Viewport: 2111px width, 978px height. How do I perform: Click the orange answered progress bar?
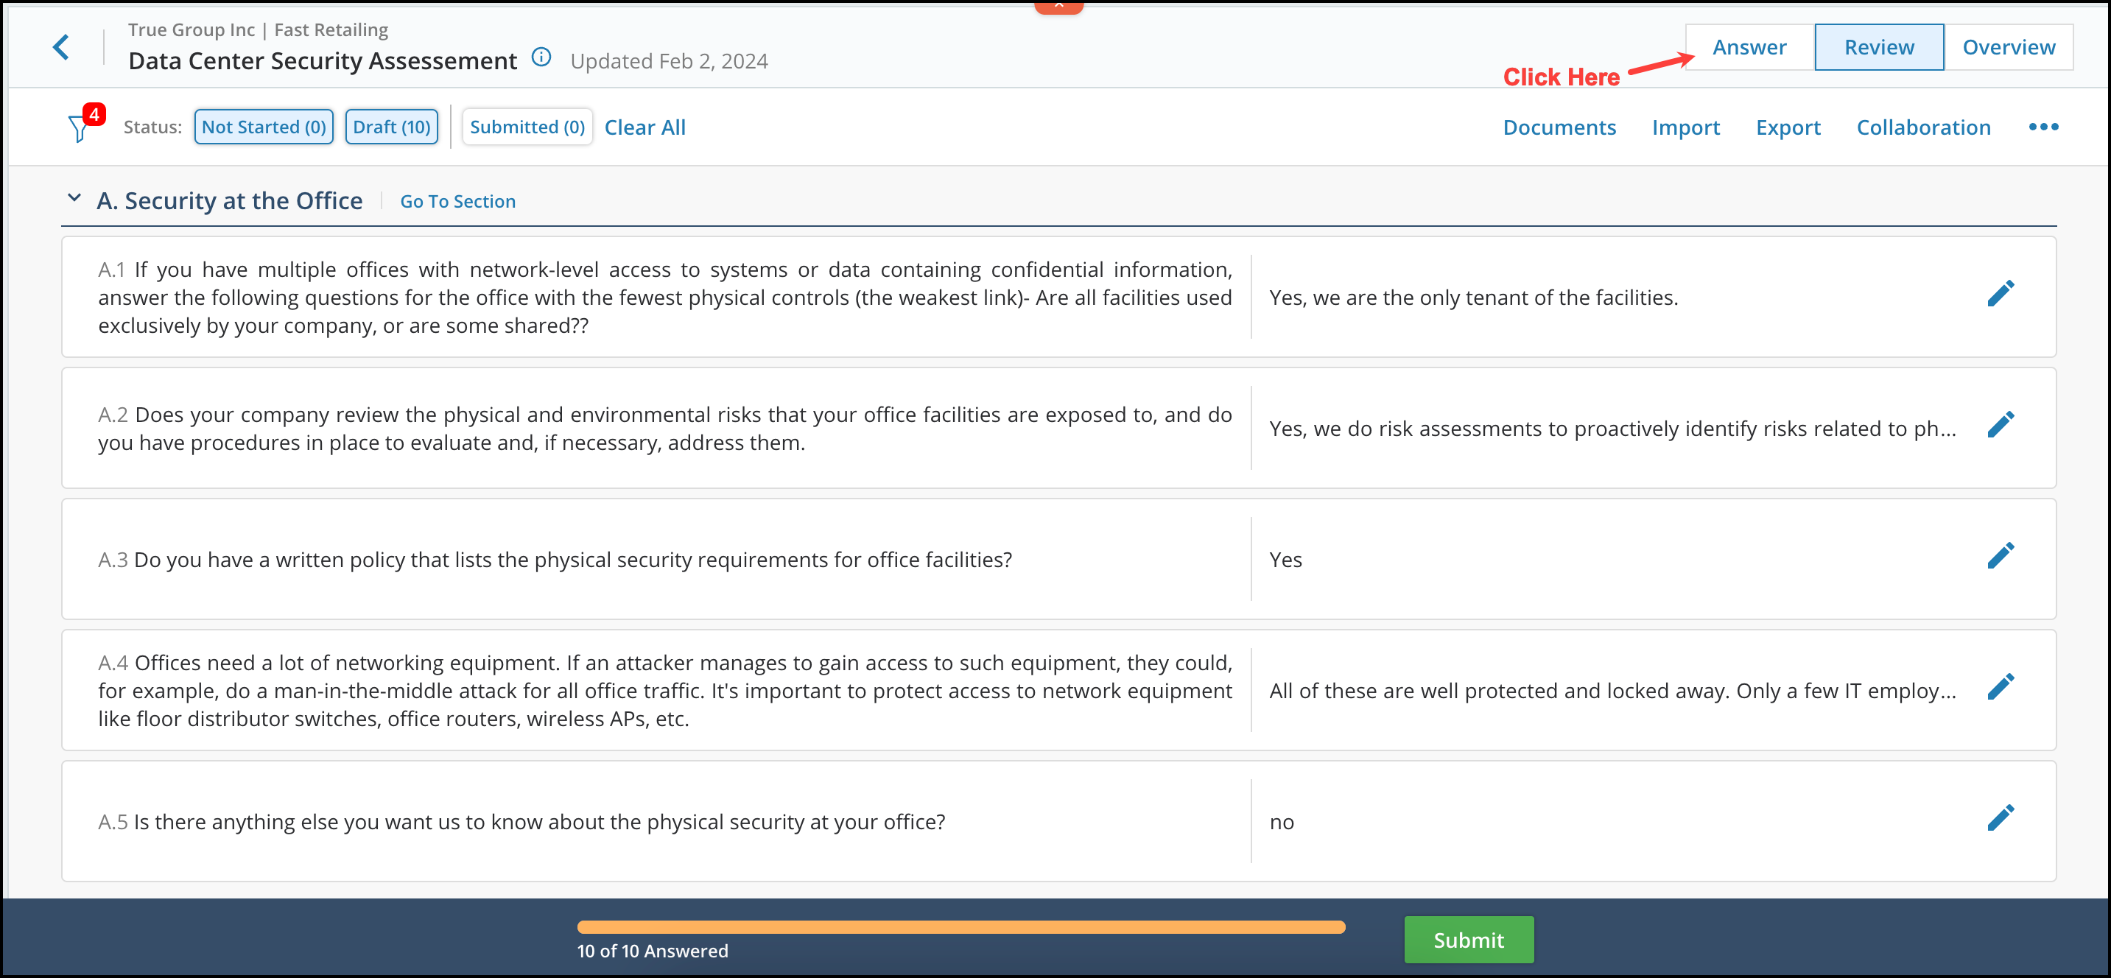pyautogui.click(x=960, y=927)
